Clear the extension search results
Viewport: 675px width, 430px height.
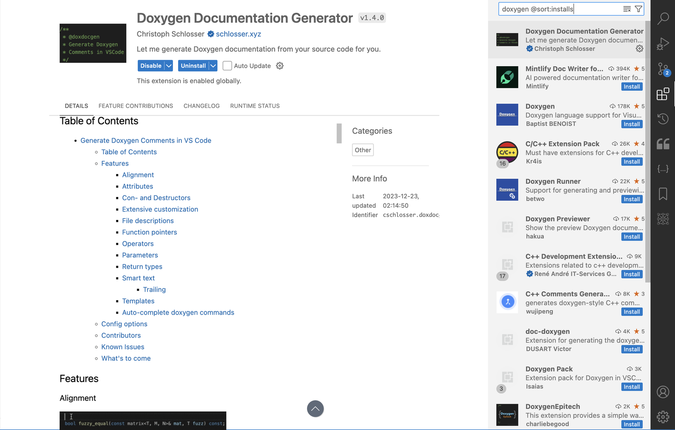(627, 8)
